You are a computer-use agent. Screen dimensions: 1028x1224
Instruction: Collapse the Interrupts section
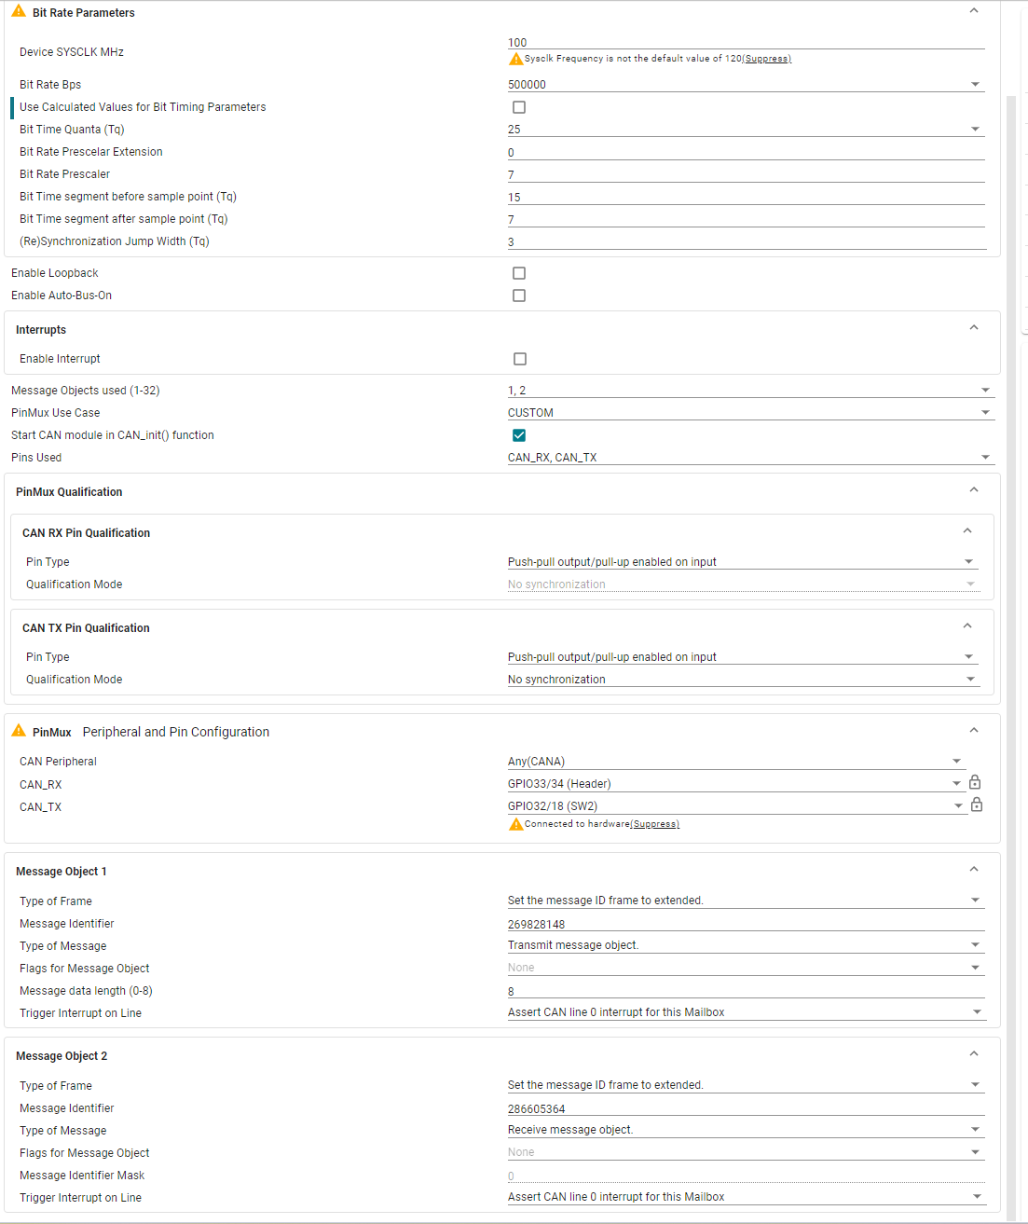(x=974, y=328)
